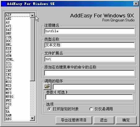Choose REG item in the list

(18, 119)
